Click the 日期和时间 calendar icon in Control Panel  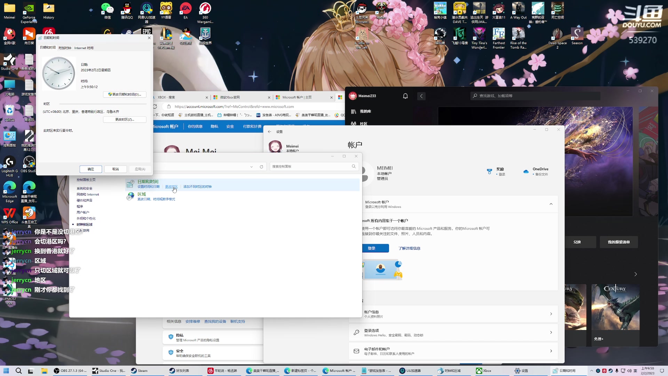pyautogui.click(x=130, y=184)
